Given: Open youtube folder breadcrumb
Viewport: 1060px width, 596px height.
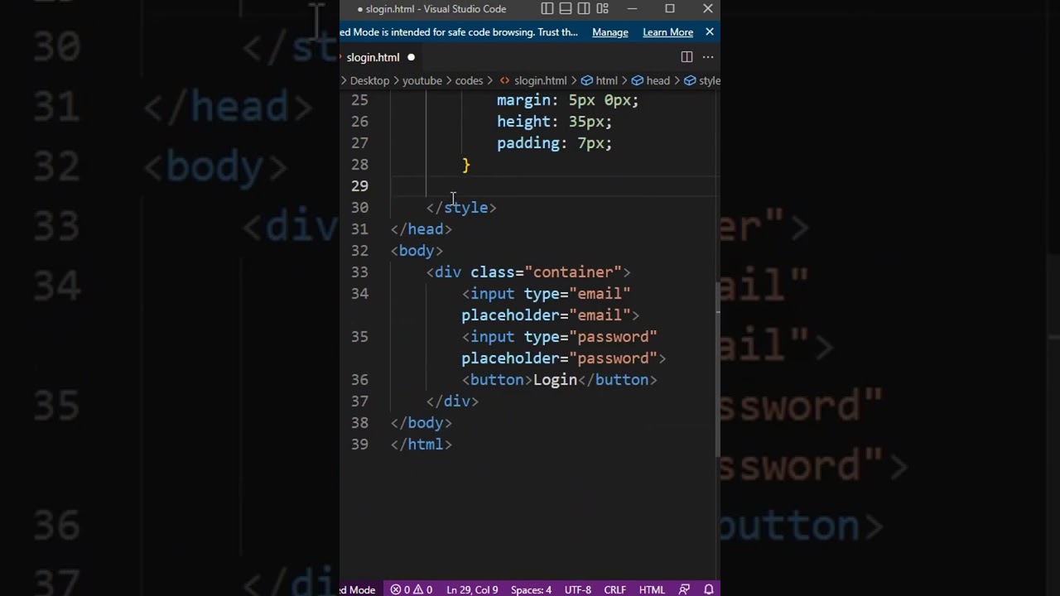Looking at the screenshot, I should tap(422, 80).
